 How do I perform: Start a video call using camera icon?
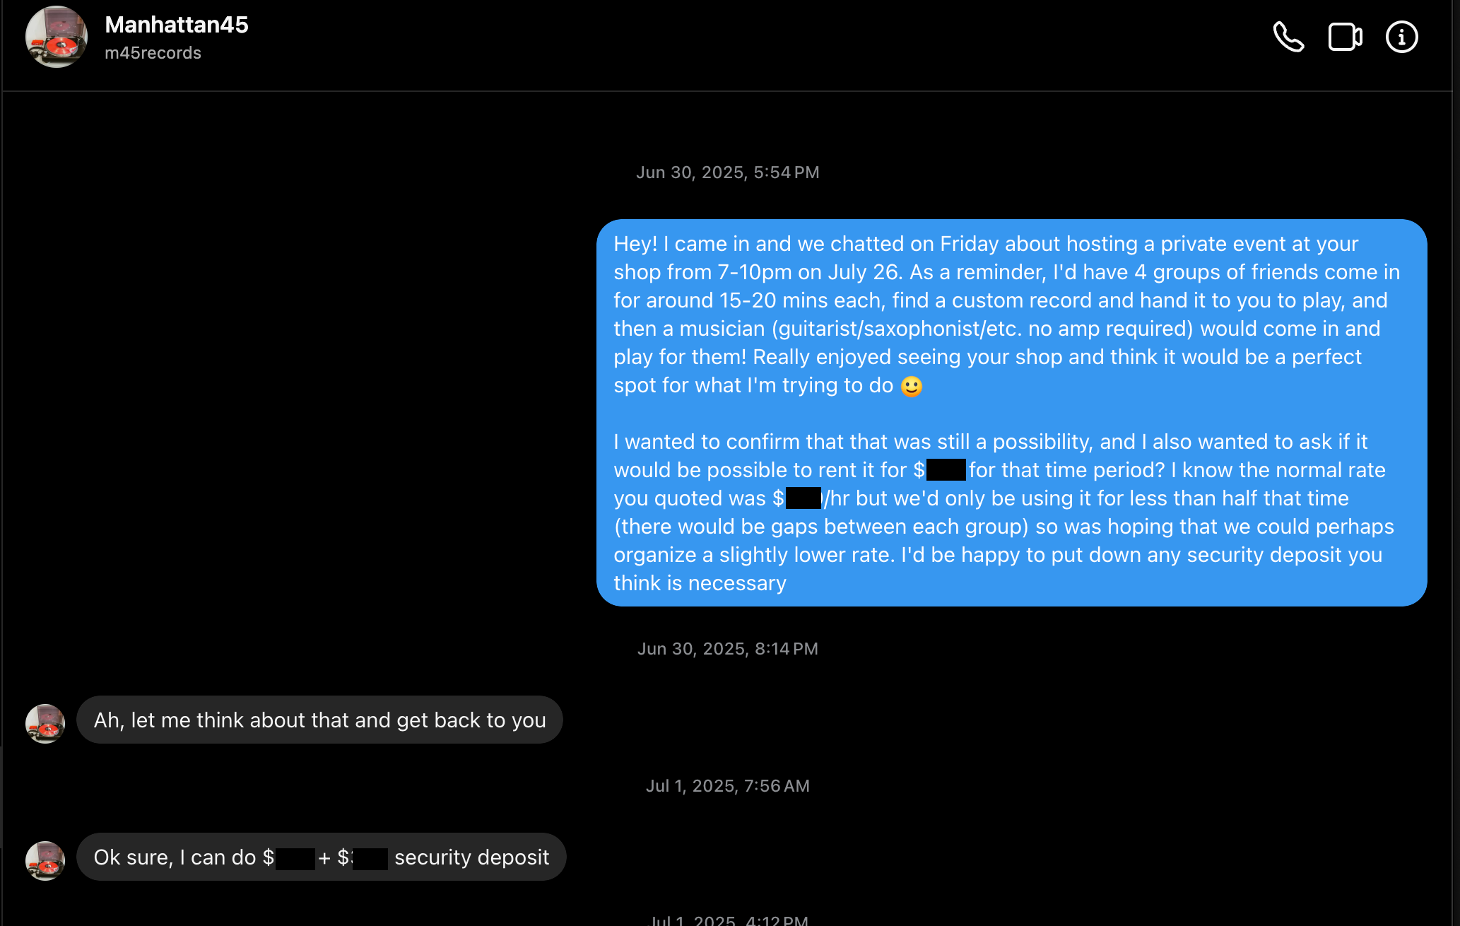pyautogui.click(x=1345, y=37)
